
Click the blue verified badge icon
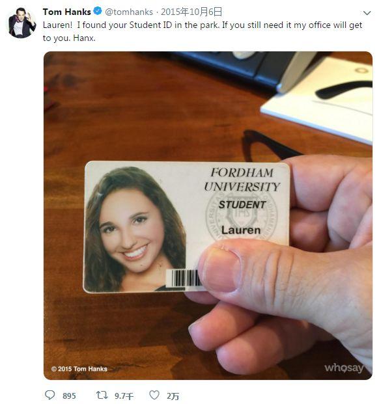pyautogui.click(x=98, y=11)
